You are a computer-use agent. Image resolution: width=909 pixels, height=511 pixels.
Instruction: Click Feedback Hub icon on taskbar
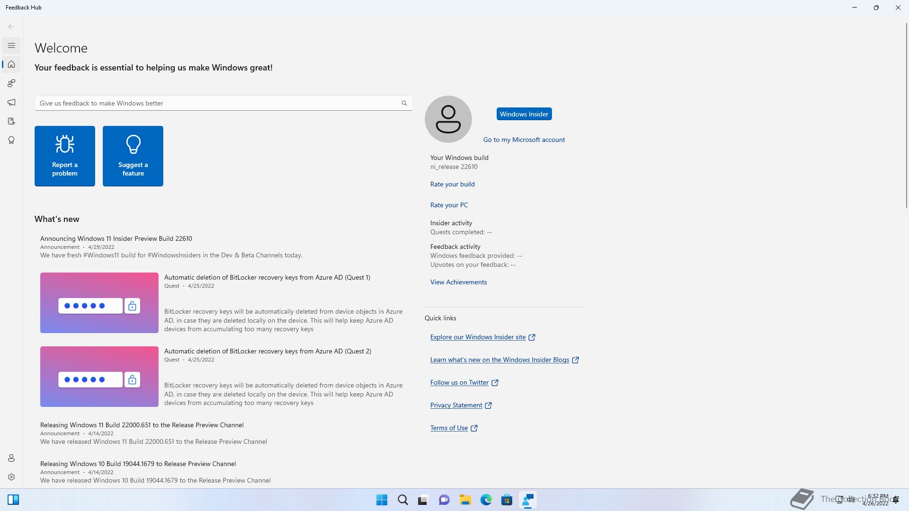(x=527, y=500)
